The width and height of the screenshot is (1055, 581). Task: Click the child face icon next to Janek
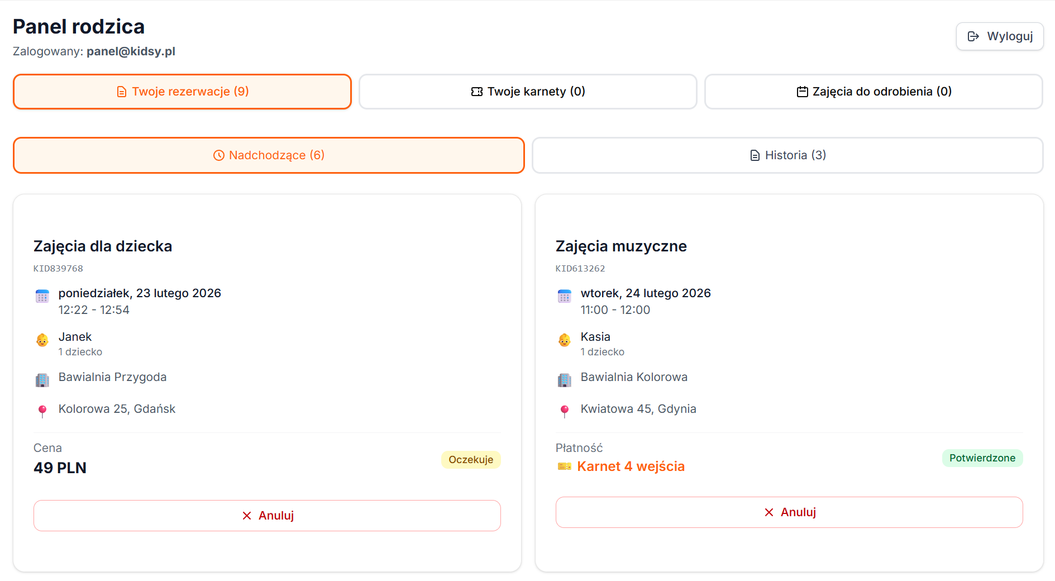[42, 340]
